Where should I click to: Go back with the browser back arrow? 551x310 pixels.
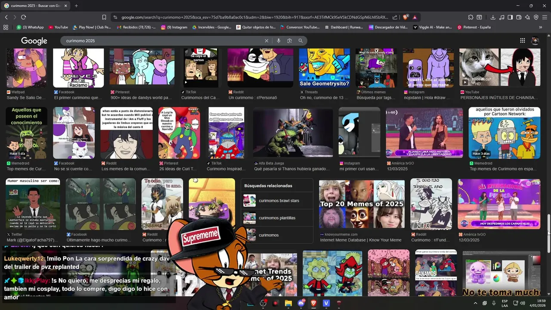point(6,17)
